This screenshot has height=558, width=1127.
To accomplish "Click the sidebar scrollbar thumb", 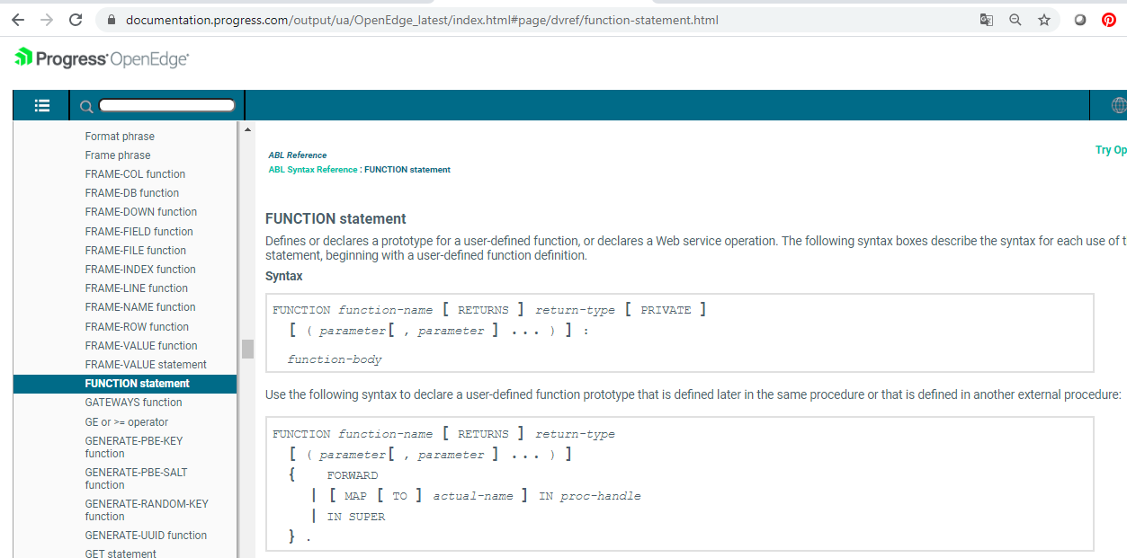I will point(247,349).
